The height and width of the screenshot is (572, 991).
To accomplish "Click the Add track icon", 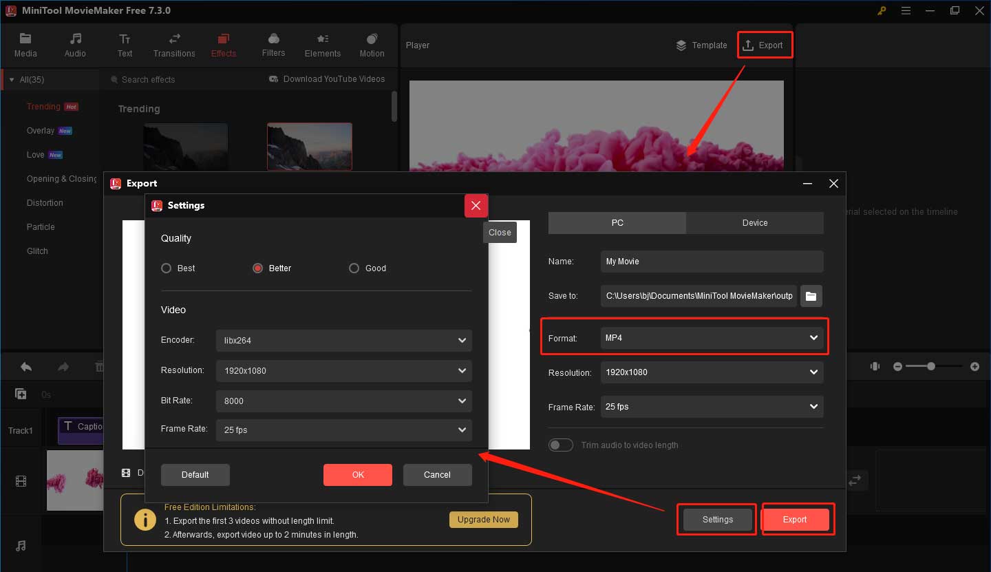I will point(21,394).
